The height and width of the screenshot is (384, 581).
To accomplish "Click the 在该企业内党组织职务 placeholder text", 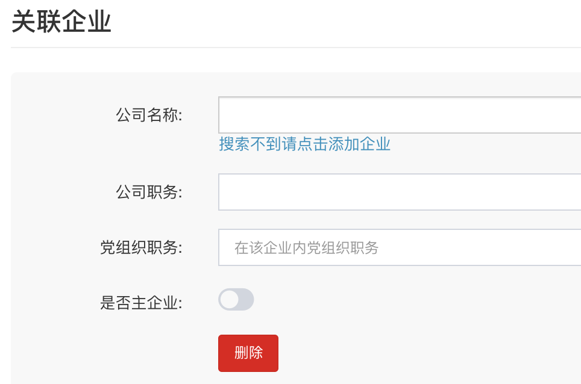I will point(306,247).
